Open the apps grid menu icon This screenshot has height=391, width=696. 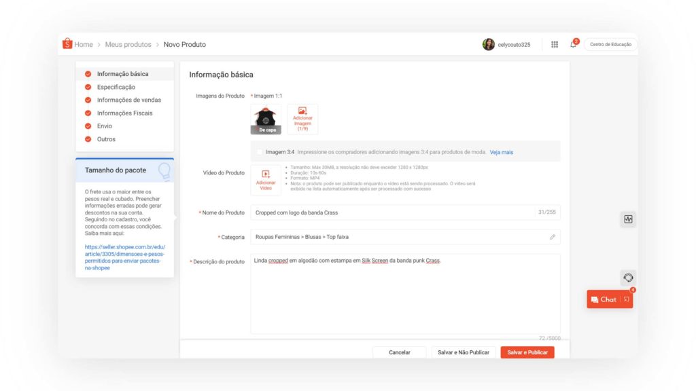555,45
